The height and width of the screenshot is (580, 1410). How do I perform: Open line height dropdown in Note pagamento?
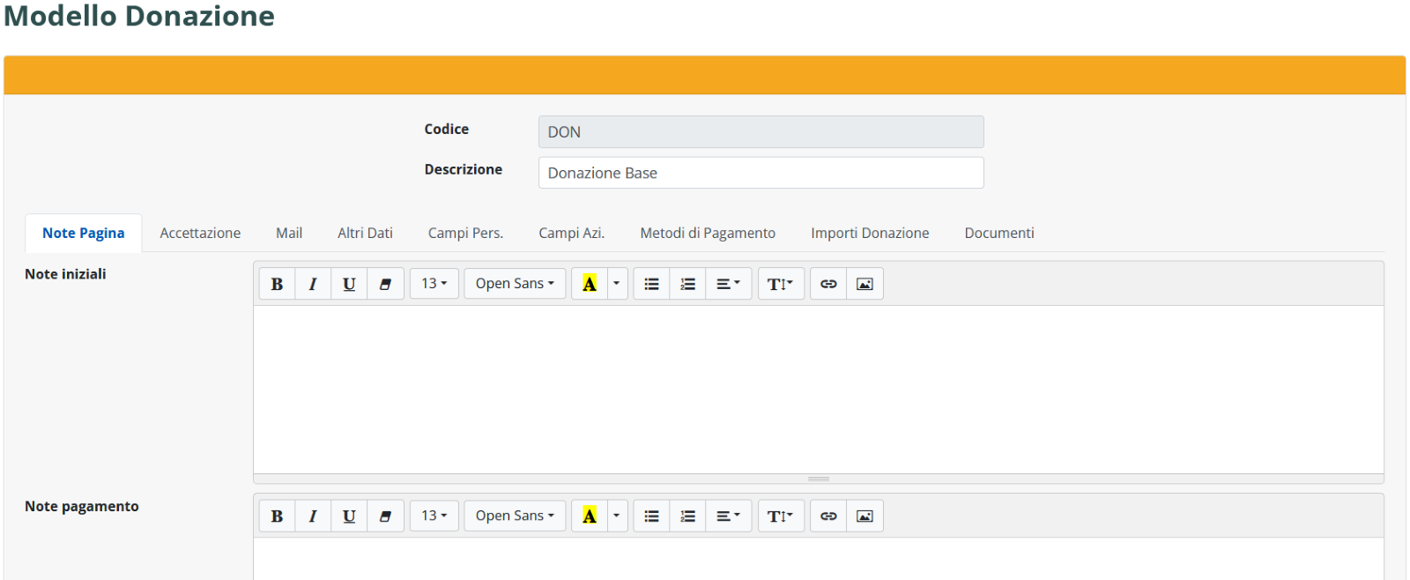click(x=781, y=517)
